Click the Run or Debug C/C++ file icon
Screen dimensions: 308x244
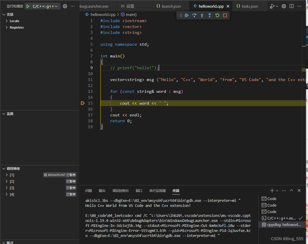[272, 6]
